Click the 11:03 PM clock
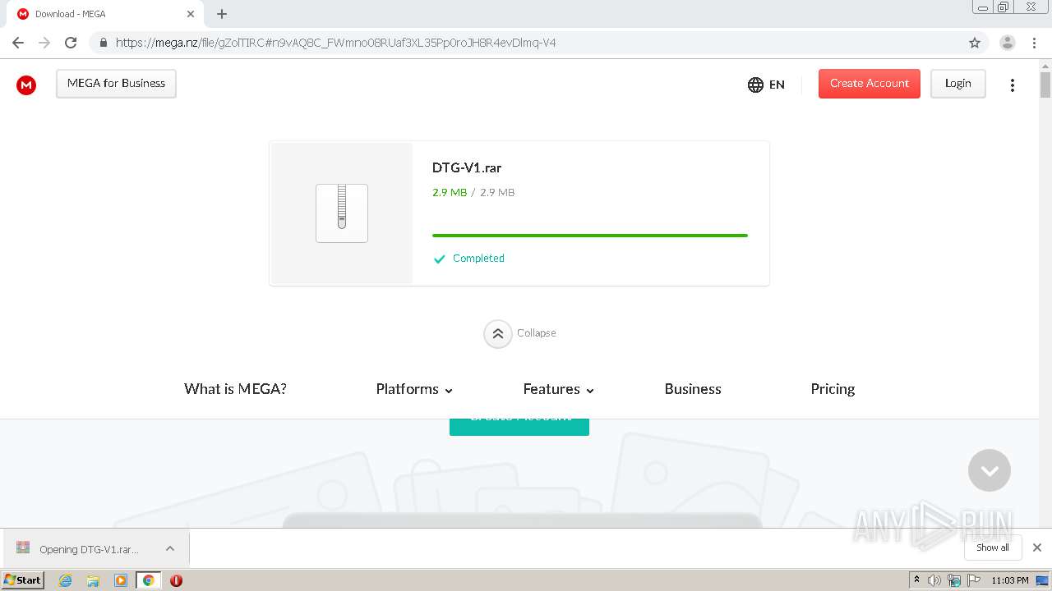The image size is (1052, 591). 1010,580
